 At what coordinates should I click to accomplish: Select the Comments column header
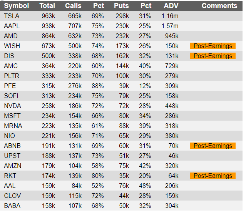pos(219,6)
